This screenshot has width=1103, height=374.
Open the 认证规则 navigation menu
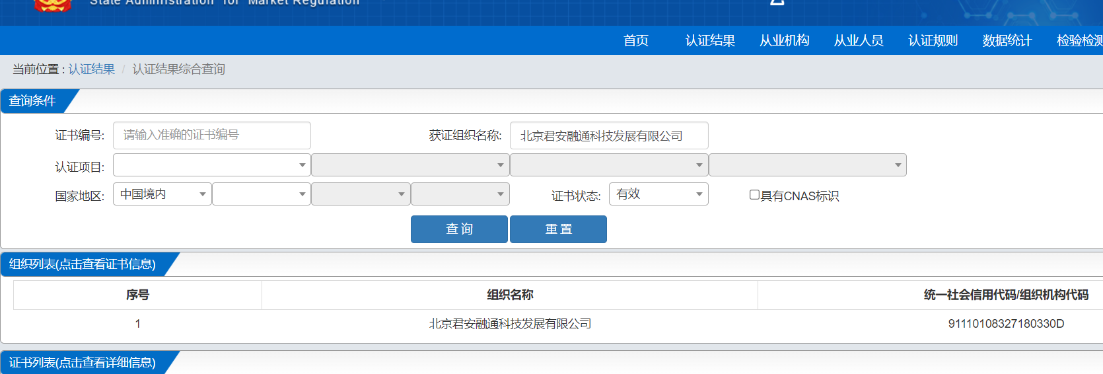933,41
